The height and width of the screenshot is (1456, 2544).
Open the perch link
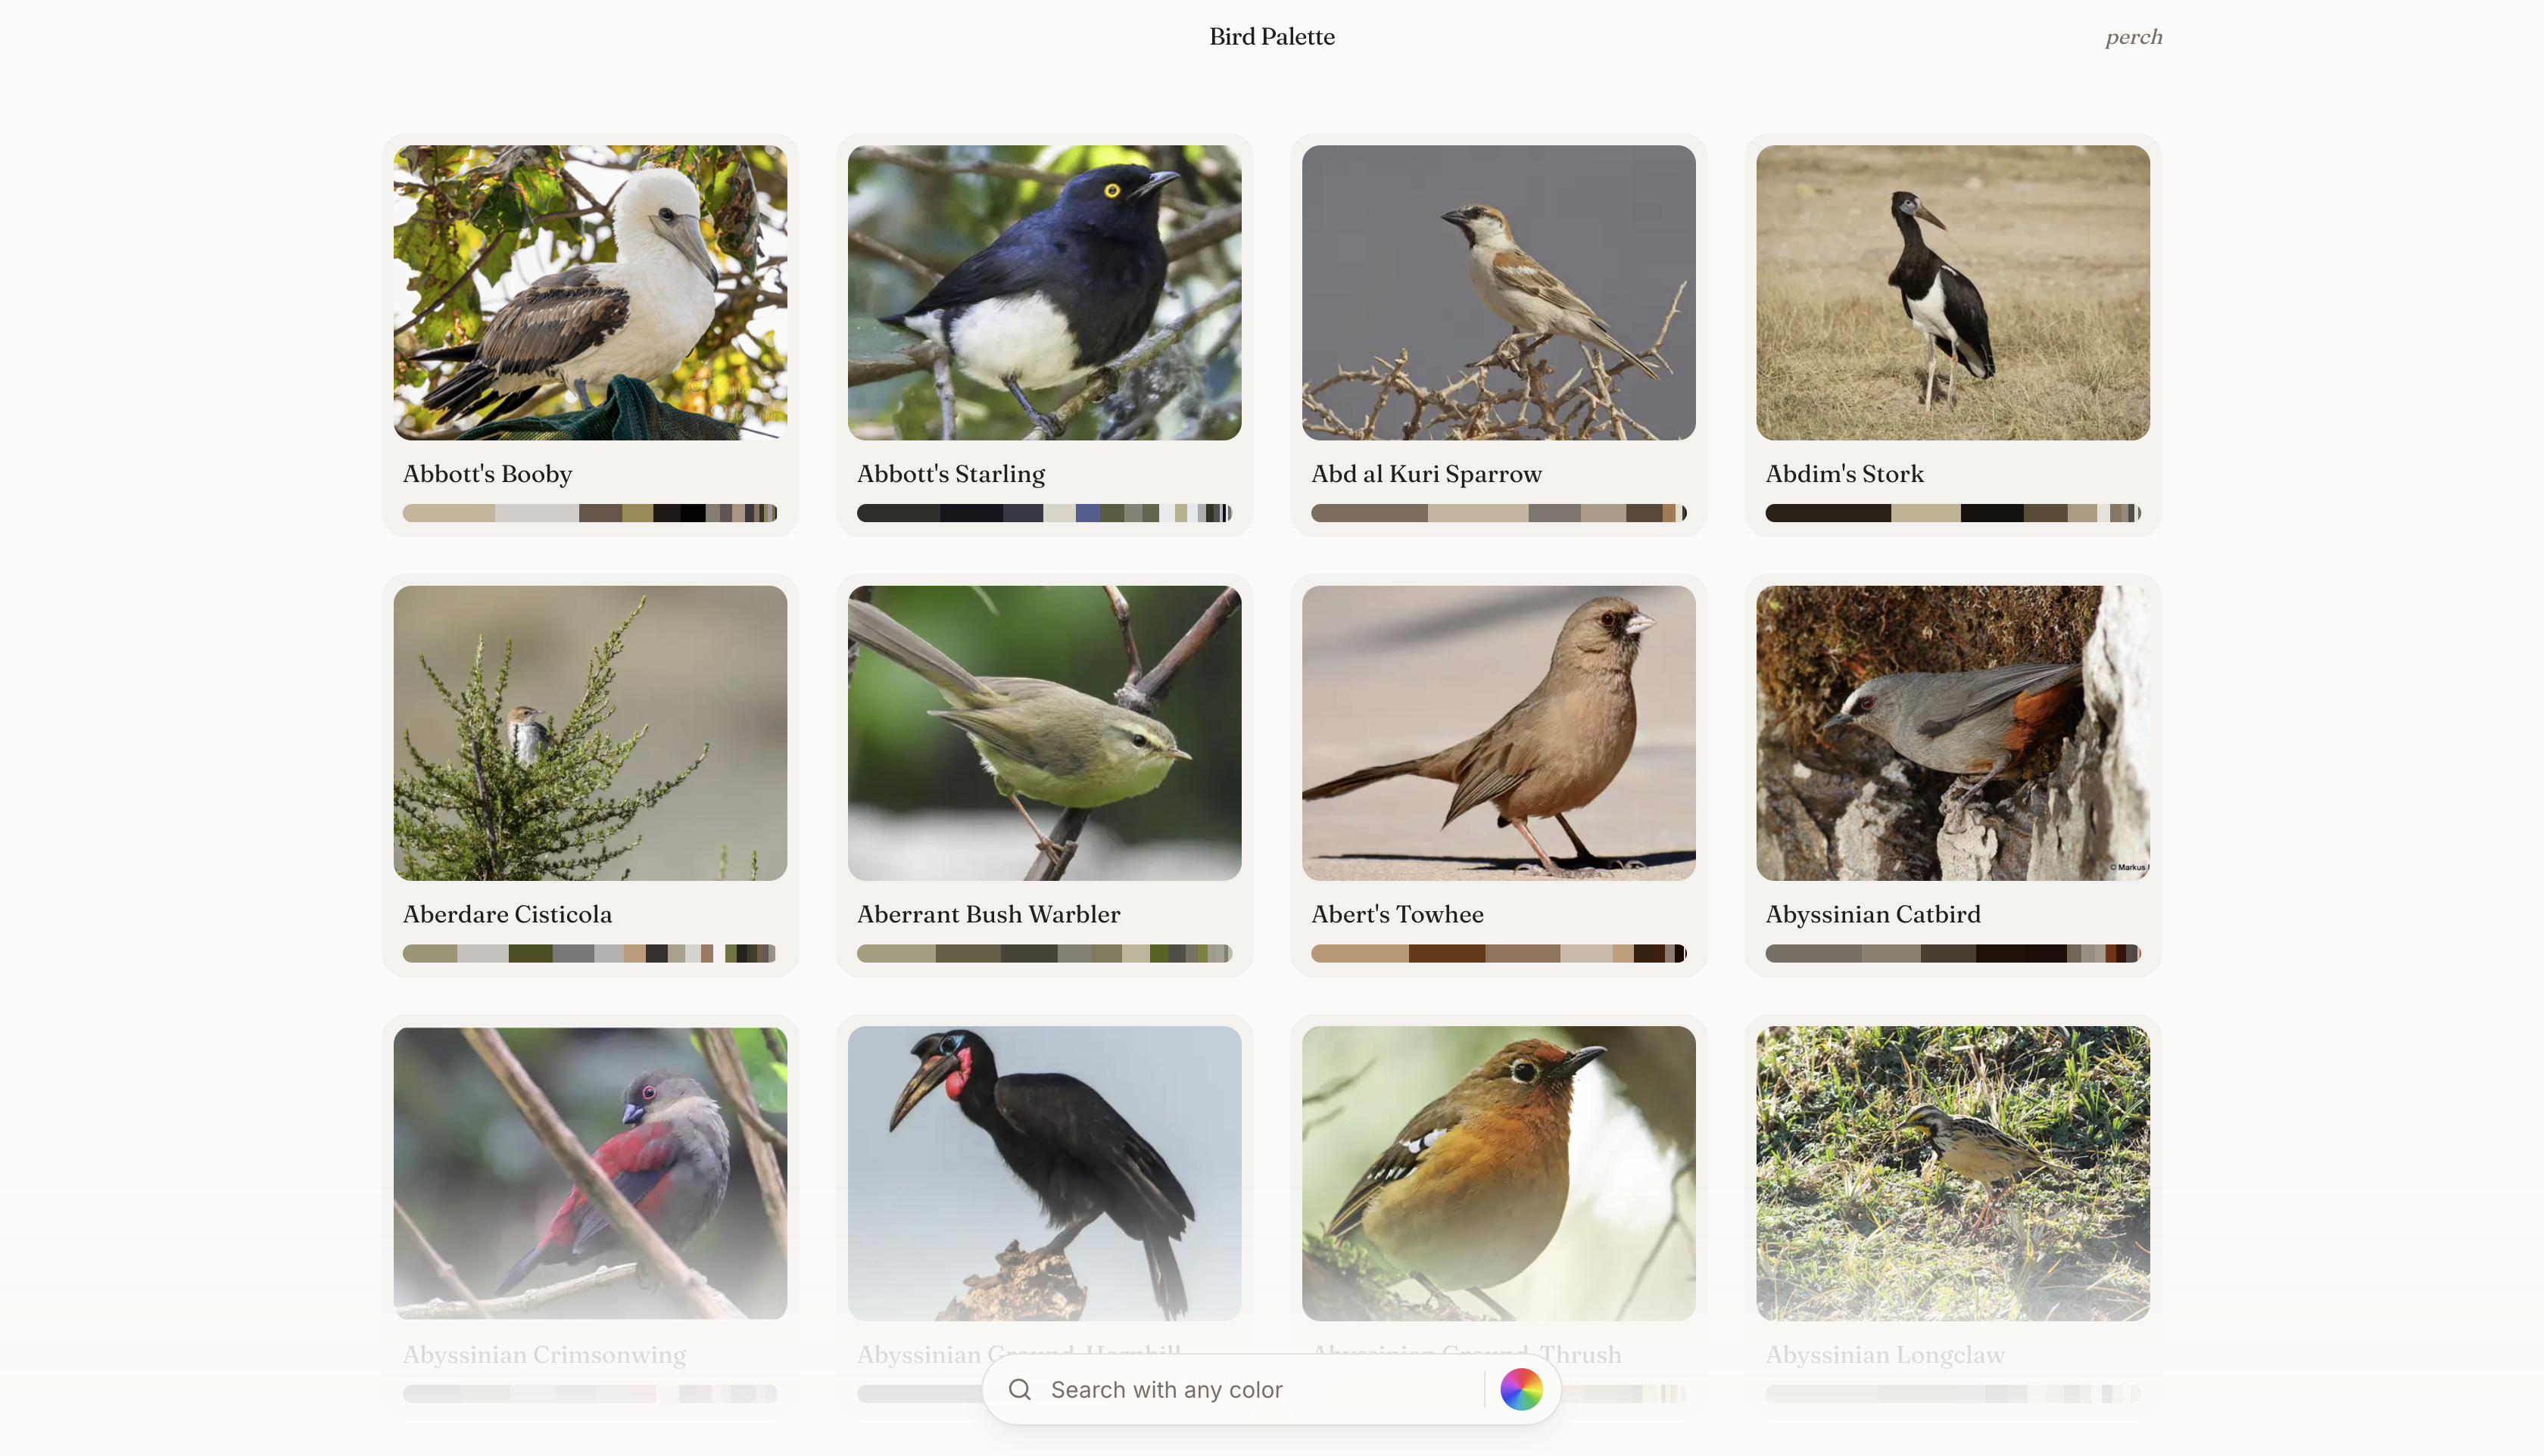[x=2134, y=37]
